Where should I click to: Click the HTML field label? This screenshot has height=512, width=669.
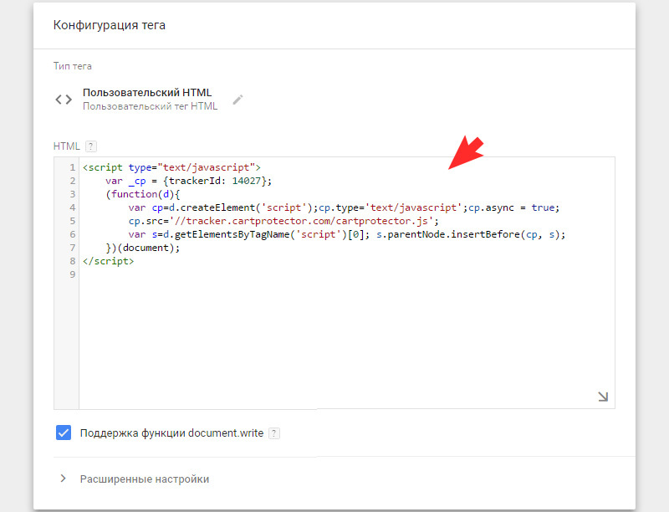point(67,146)
